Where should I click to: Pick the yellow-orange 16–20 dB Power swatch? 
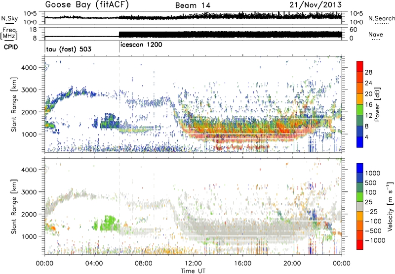point(360,99)
